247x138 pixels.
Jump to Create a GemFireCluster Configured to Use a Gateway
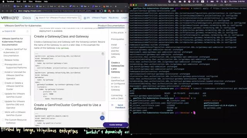[x=118, y=84]
